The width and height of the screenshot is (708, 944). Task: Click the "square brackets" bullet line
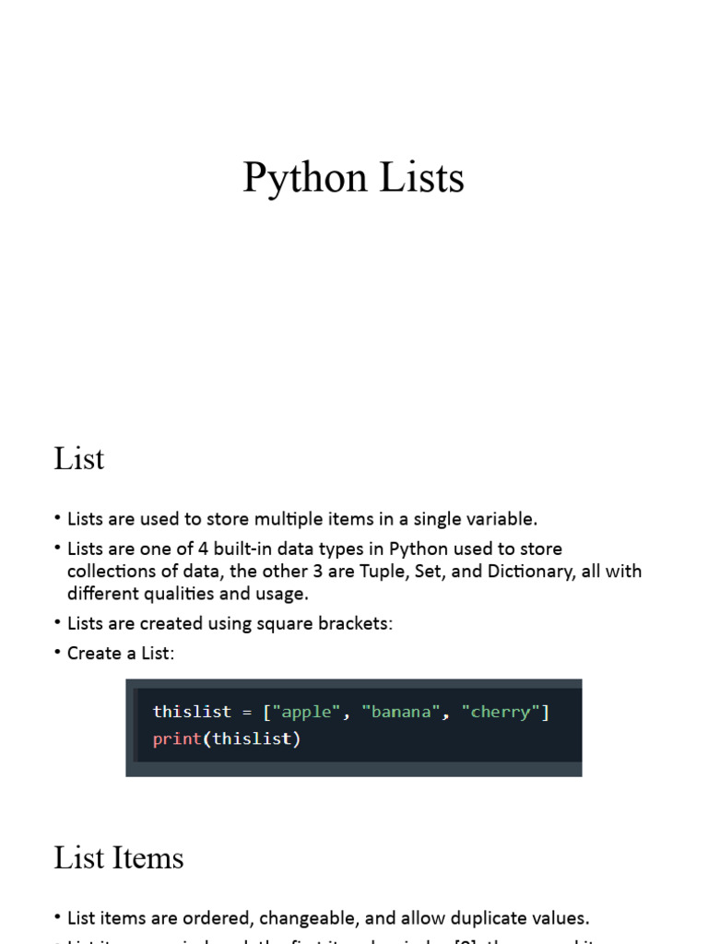point(230,623)
